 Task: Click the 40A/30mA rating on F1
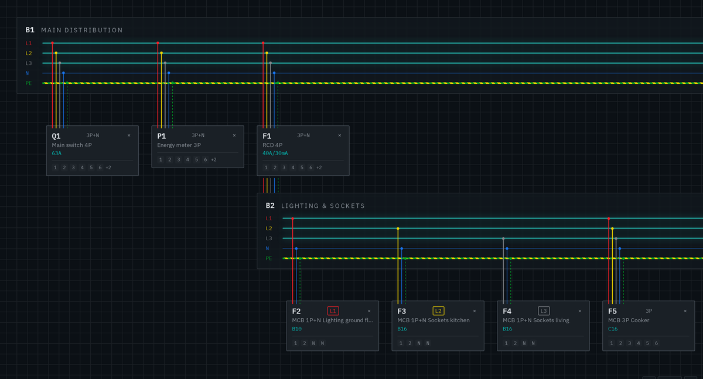[275, 153]
